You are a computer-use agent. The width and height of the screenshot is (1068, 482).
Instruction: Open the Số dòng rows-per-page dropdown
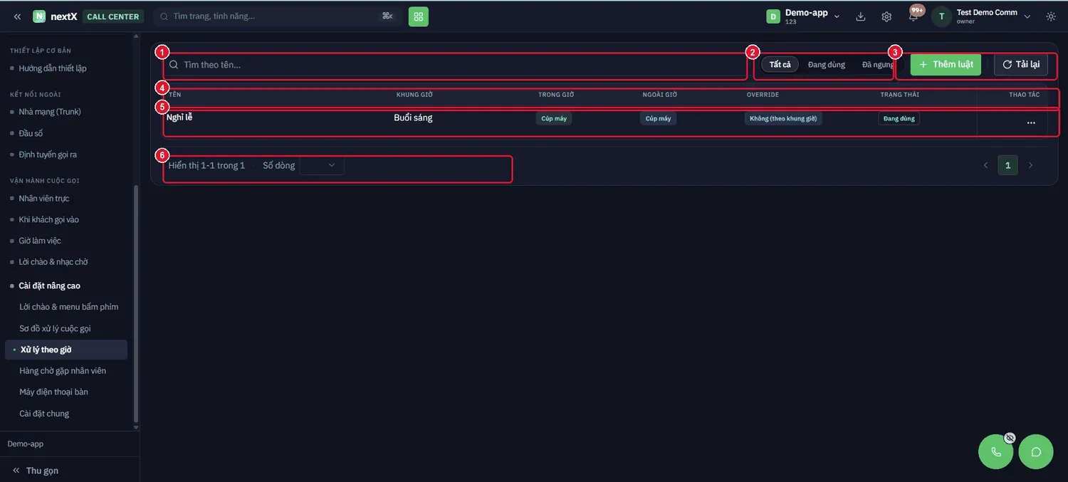click(x=322, y=165)
